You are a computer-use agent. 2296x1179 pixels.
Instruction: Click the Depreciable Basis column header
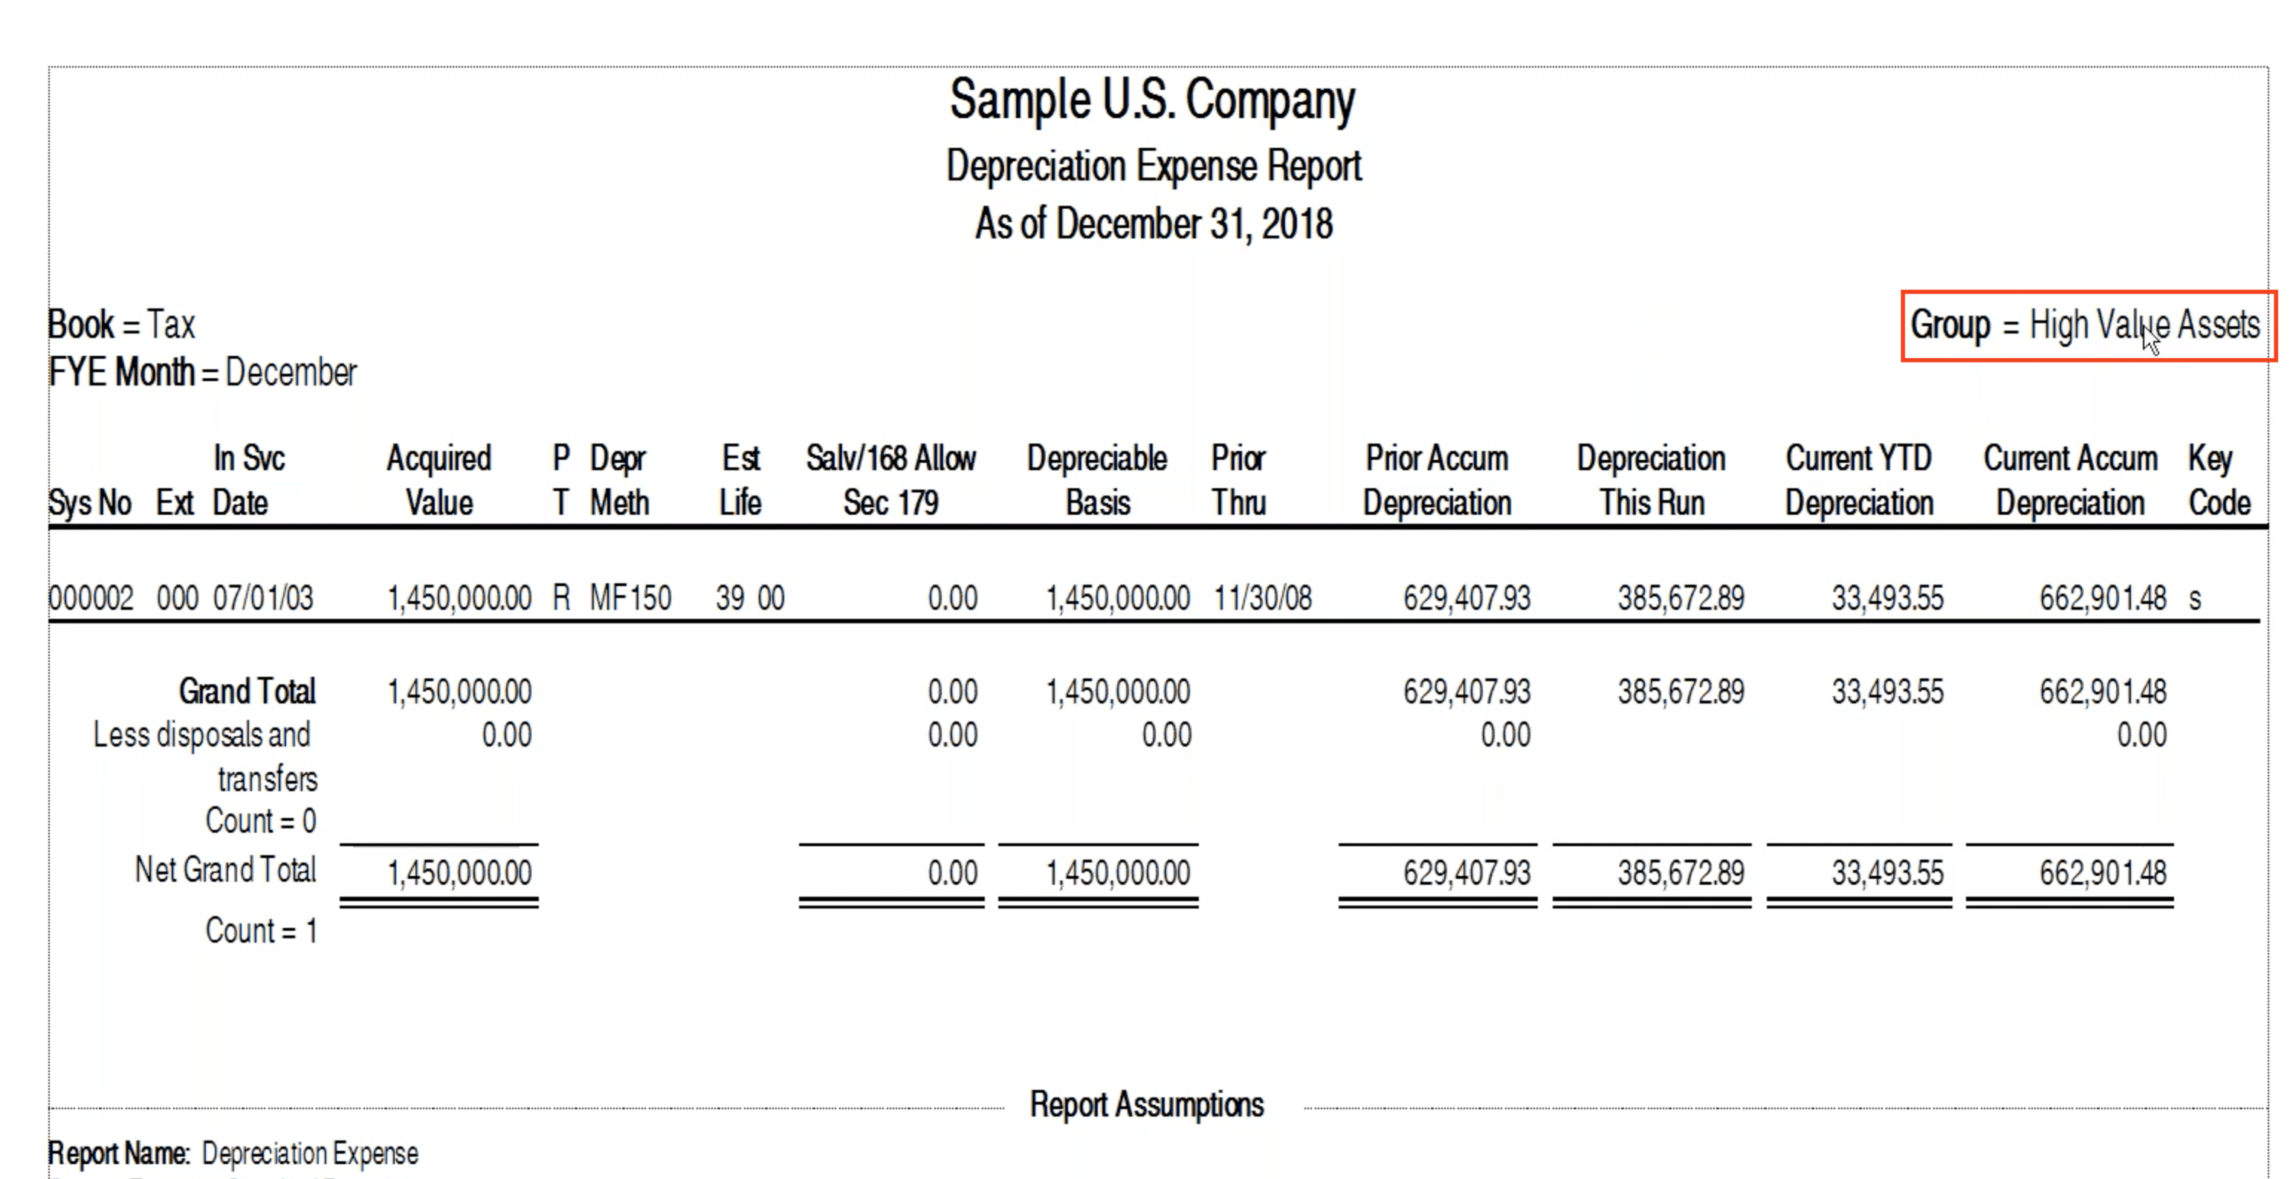1097,479
